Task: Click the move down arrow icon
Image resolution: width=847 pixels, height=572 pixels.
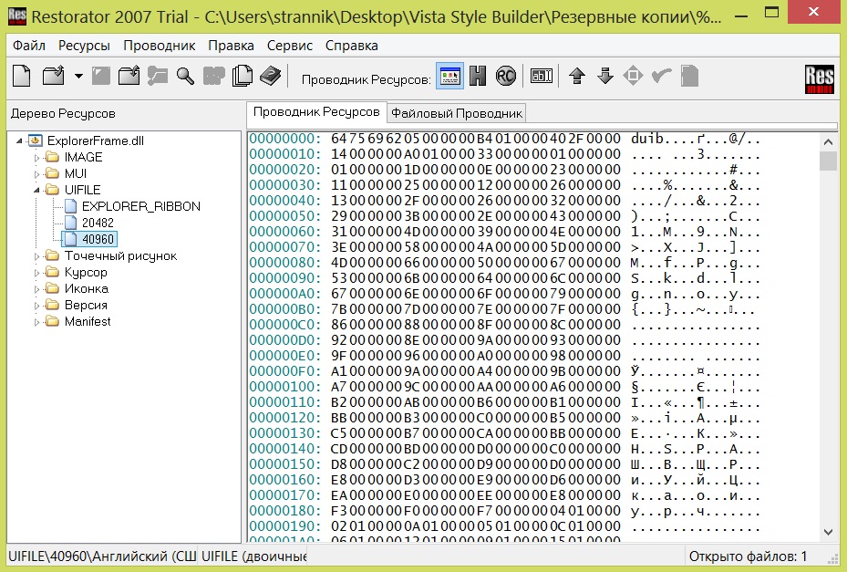Action: pos(604,77)
